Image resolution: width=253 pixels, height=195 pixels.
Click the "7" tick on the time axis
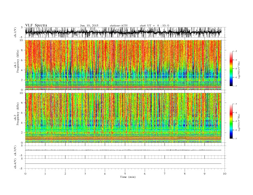[x=165, y=174]
